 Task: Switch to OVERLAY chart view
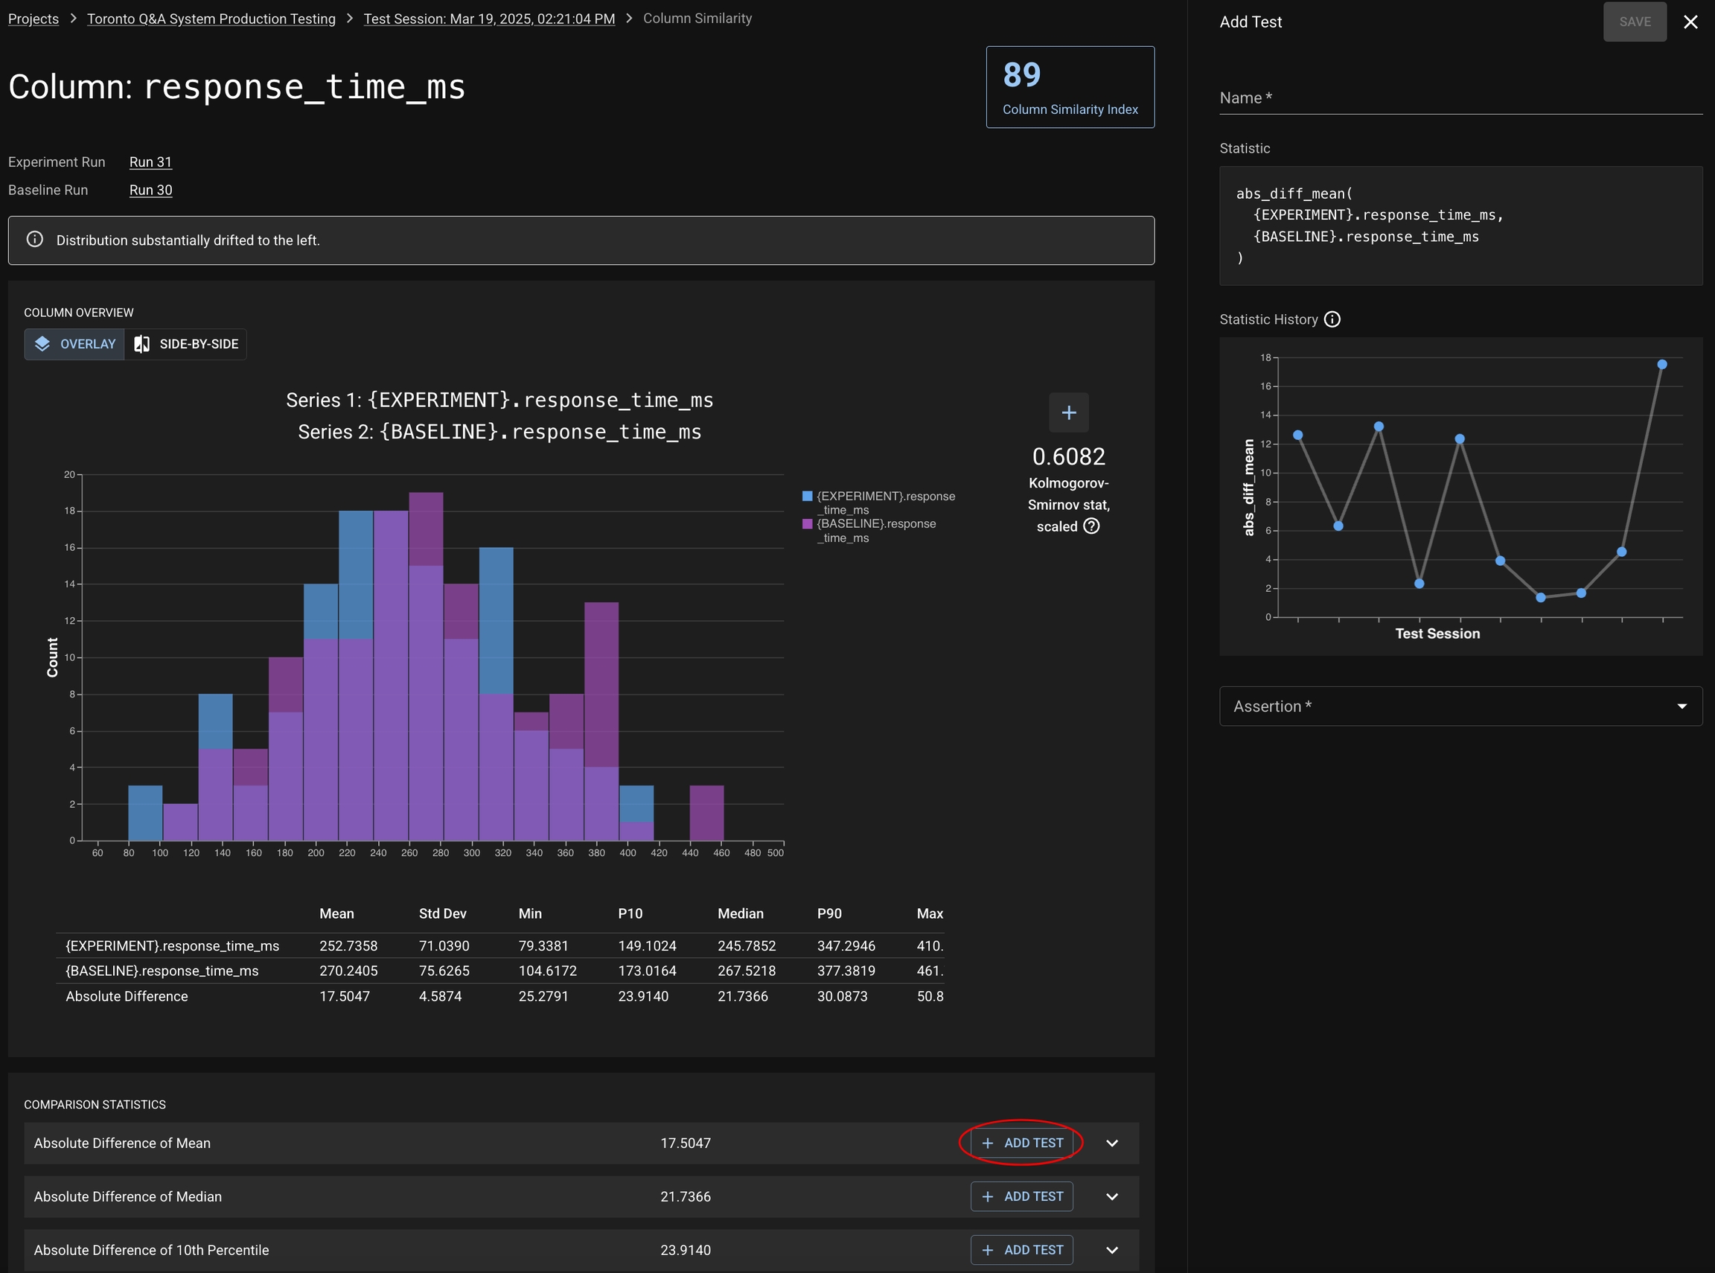74,344
